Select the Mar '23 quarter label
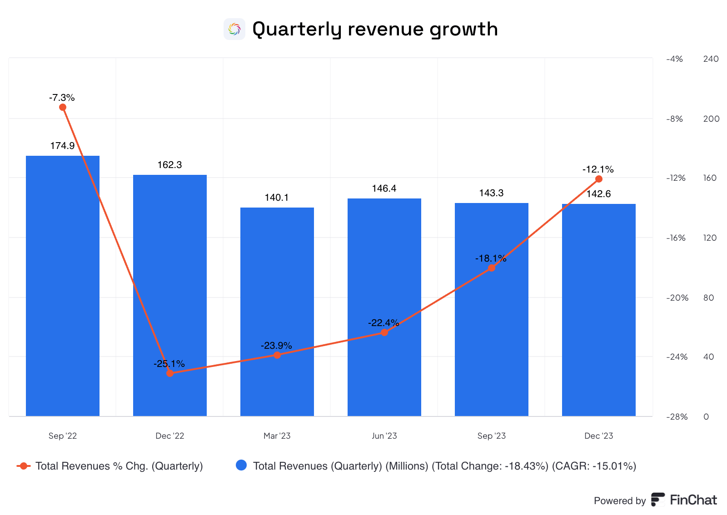The height and width of the screenshot is (515, 727). (277, 436)
